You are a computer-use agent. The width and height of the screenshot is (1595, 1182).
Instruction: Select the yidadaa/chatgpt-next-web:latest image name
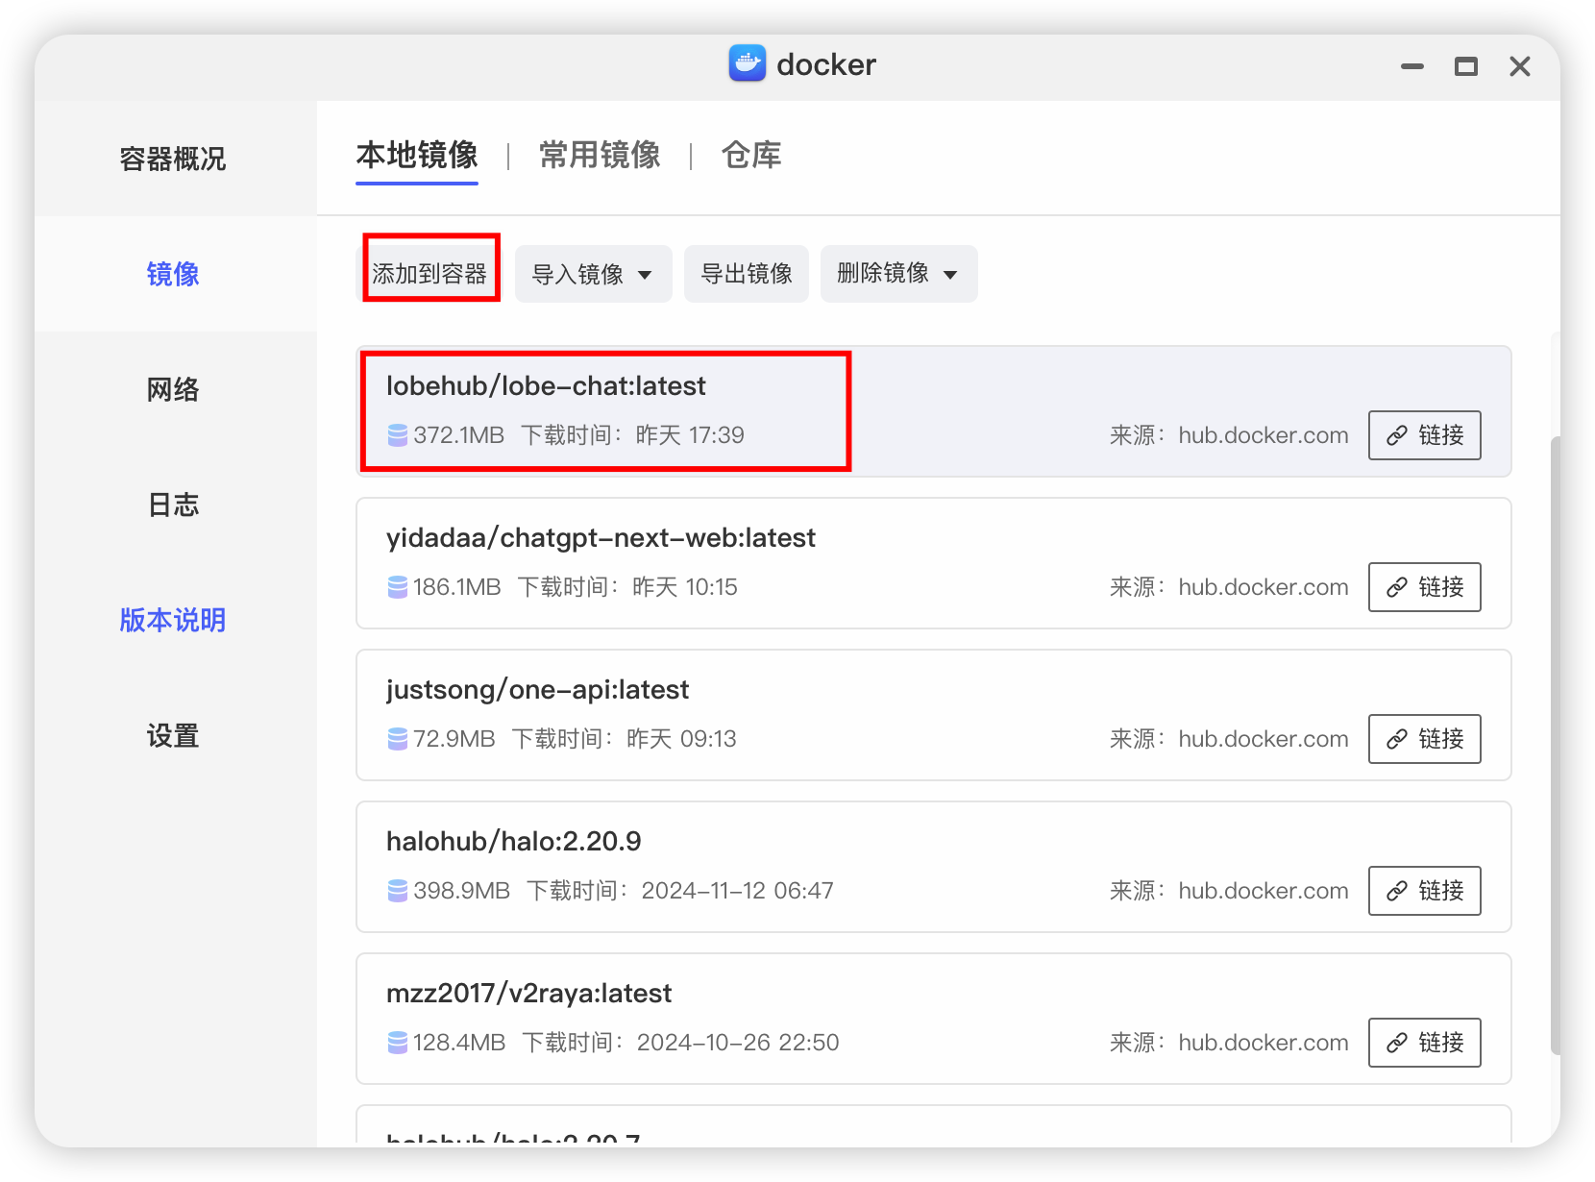[601, 538]
